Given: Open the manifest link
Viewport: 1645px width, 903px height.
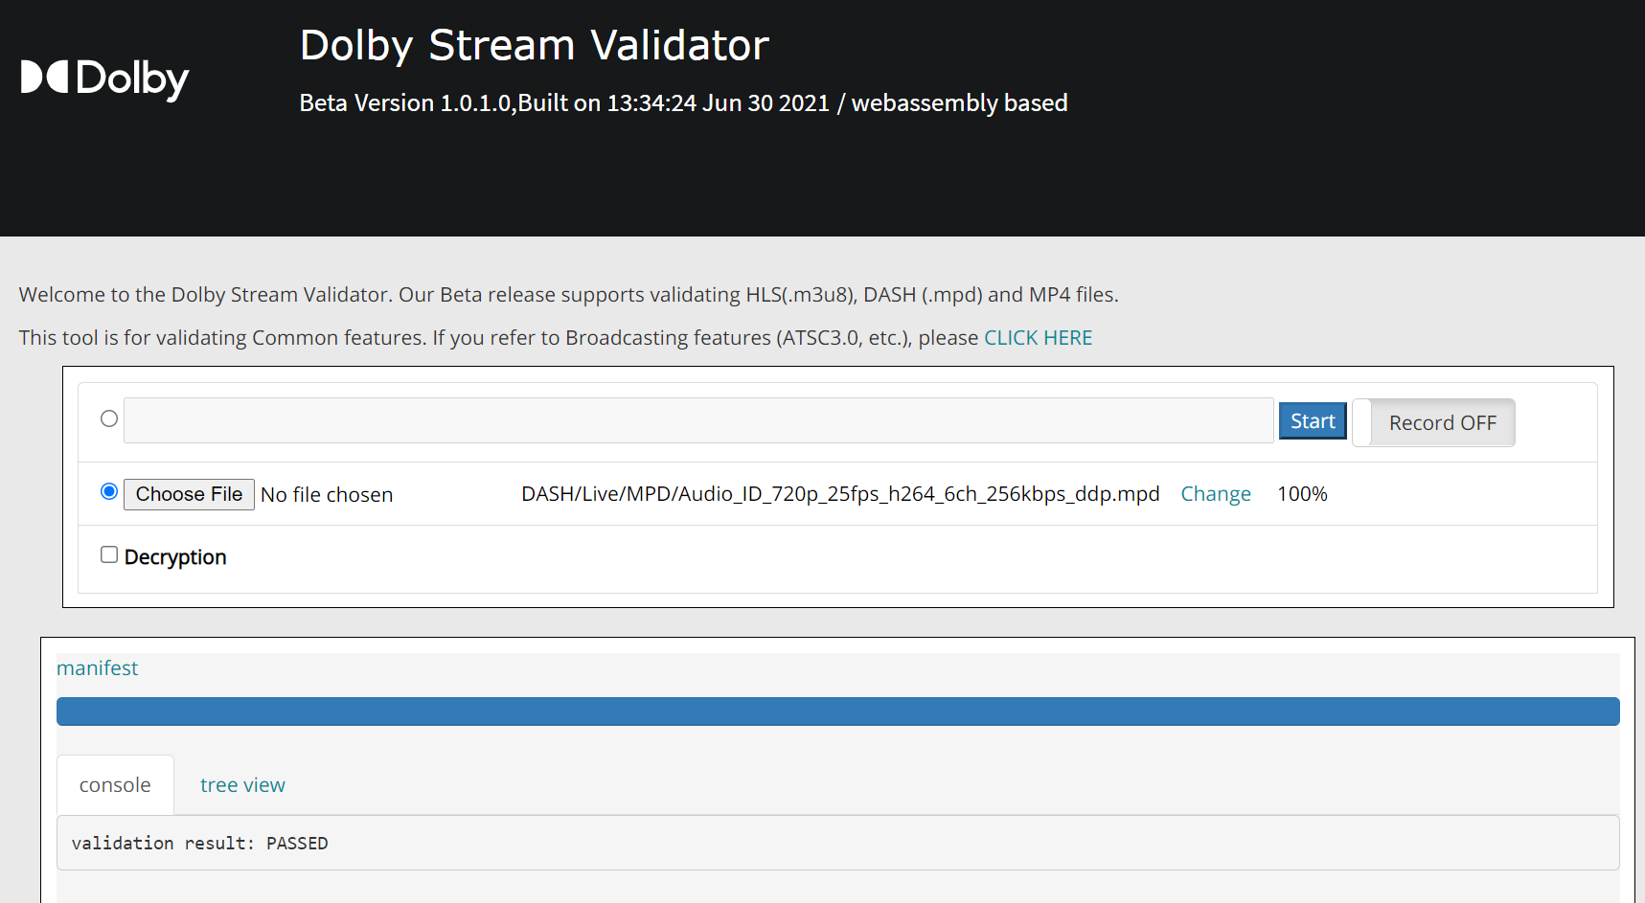Looking at the screenshot, I should pyautogui.click(x=97, y=667).
